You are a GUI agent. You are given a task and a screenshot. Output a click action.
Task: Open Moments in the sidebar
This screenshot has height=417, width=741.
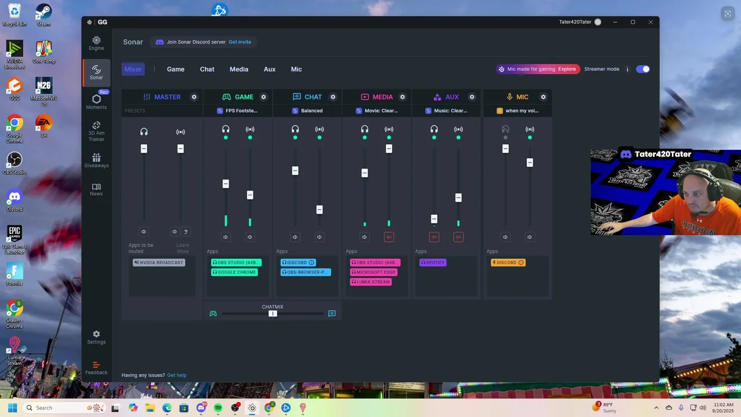coord(96,102)
